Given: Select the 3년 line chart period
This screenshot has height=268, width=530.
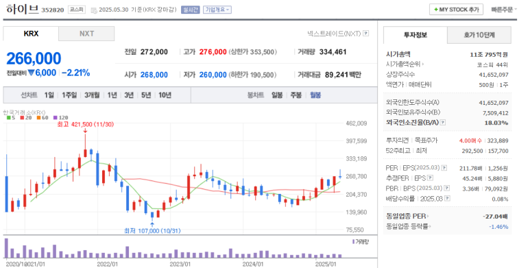Looking at the screenshot, I should (x=129, y=95).
